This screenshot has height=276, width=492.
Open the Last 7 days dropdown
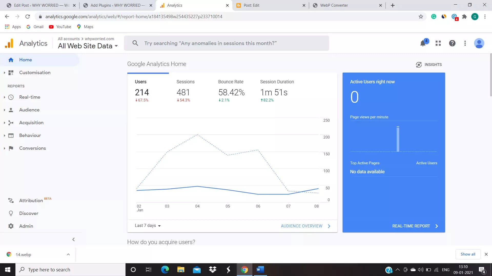click(x=148, y=226)
